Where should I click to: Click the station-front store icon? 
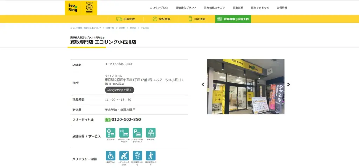click(110, 133)
